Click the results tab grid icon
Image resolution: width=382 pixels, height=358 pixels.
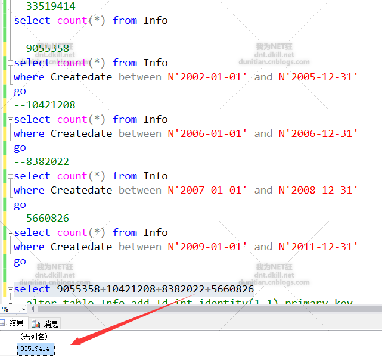(2, 323)
